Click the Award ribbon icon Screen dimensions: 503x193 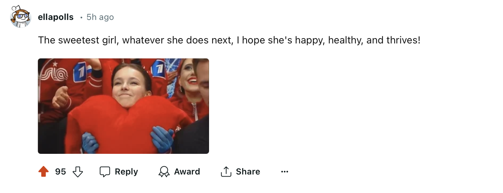click(x=164, y=172)
